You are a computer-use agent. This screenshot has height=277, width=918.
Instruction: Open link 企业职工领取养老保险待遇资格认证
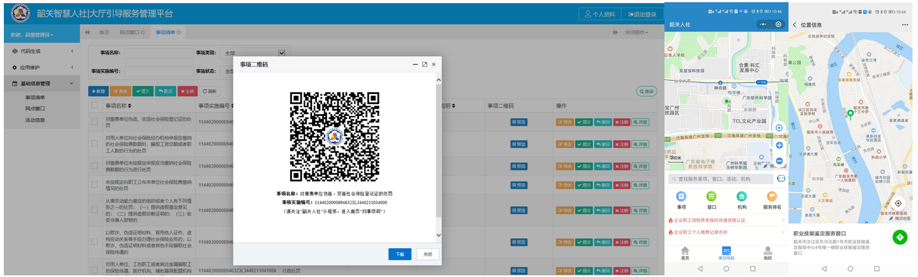pyautogui.click(x=726, y=220)
